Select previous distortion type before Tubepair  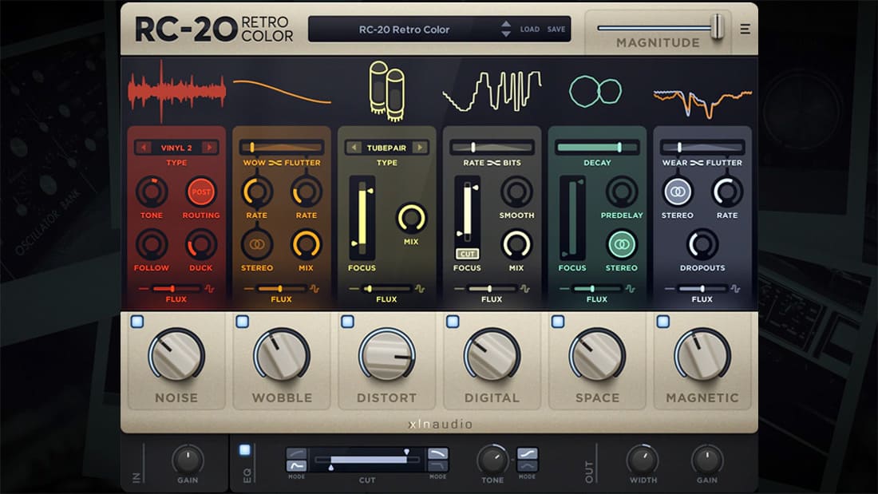354,148
